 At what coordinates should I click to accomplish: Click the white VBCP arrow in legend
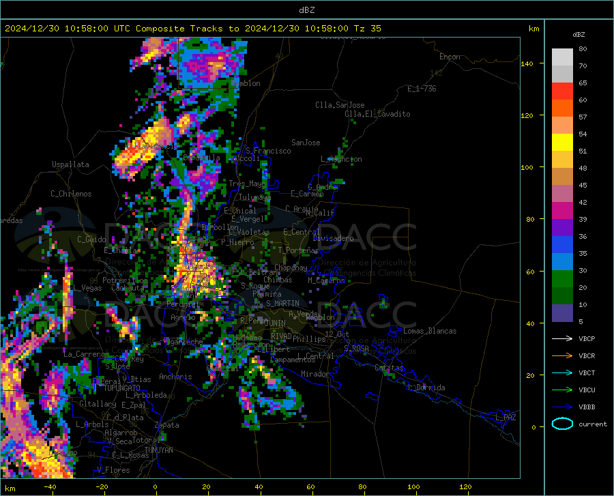tap(562, 338)
